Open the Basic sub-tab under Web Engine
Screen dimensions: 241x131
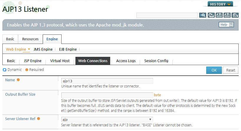coord(11,61)
